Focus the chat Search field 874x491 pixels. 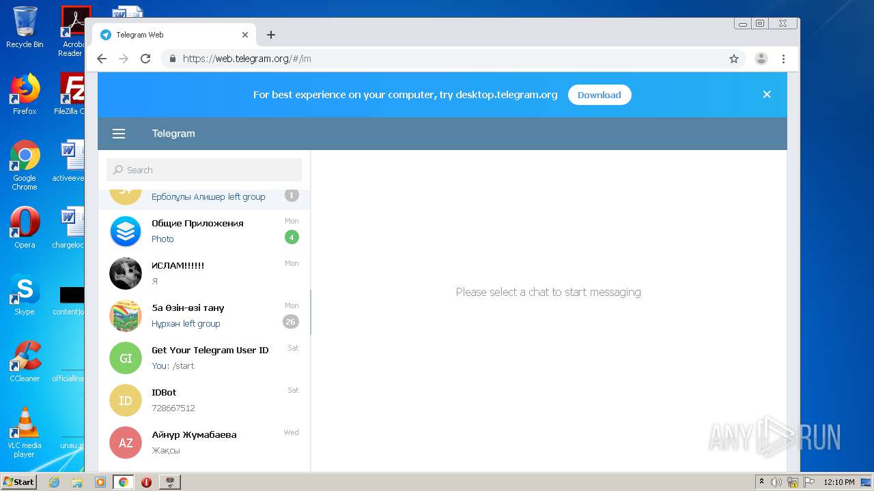click(x=204, y=170)
